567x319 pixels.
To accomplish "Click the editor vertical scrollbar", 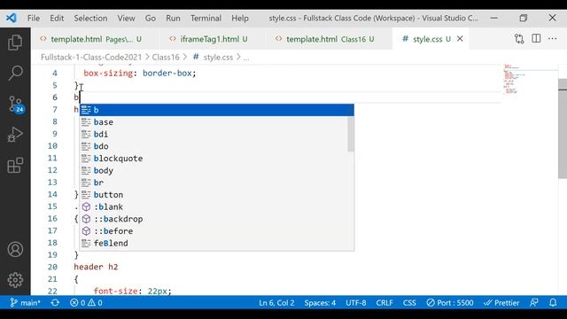I will (563, 128).
